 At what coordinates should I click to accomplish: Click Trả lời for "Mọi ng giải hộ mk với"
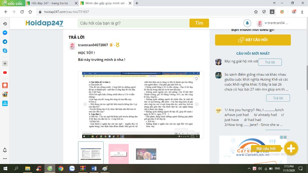coord(270,62)
